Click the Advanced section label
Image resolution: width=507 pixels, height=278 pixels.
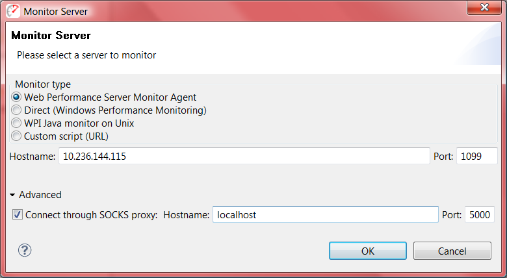[40, 195]
